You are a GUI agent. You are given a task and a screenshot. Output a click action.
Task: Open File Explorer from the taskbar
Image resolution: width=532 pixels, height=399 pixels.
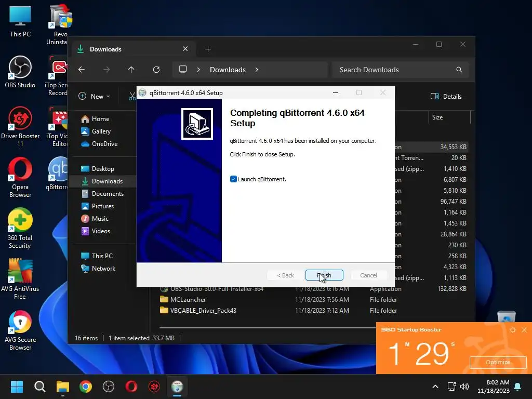63,387
